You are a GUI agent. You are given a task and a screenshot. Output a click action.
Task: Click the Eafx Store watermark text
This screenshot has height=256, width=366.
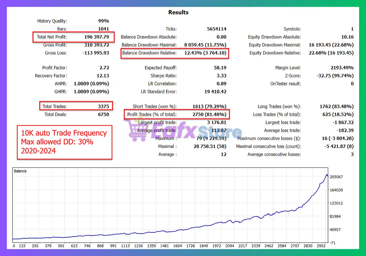click(194, 131)
